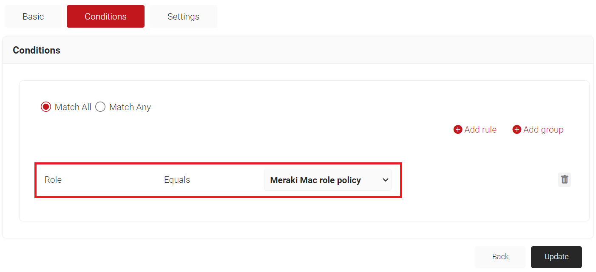Select the Match All radio button
This screenshot has width=596, height=272.
pyautogui.click(x=46, y=107)
